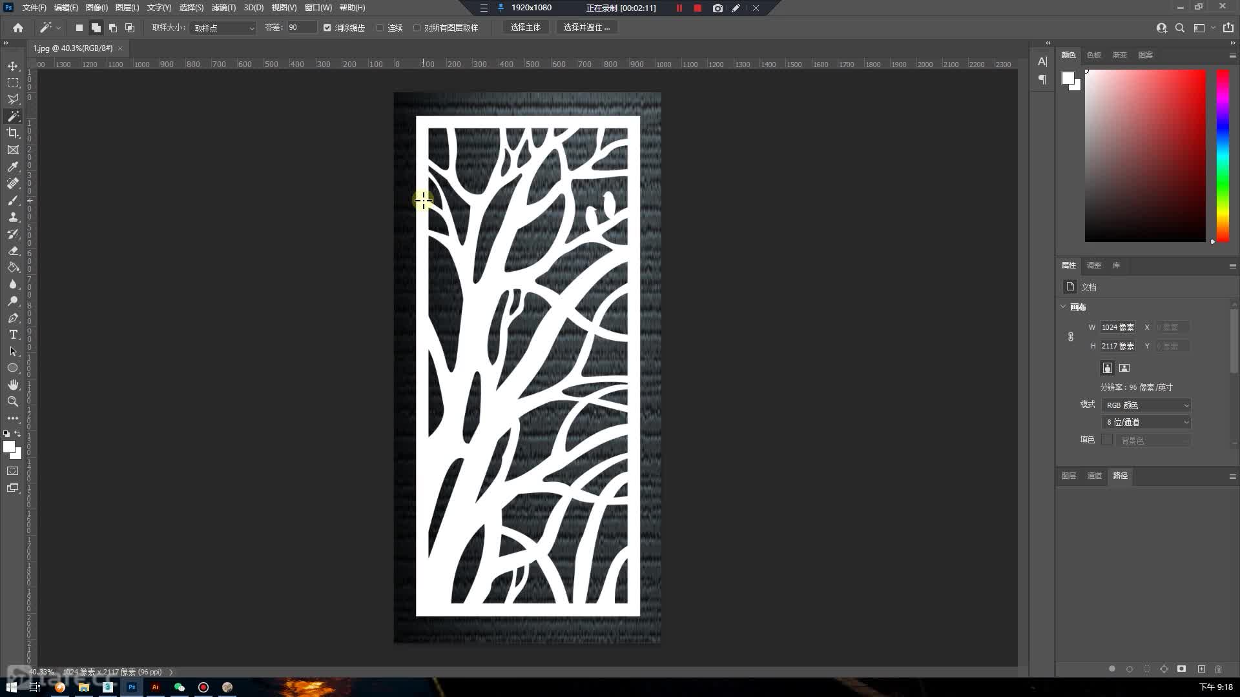Select the Pen tool
The height and width of the screenshot is (697, 1240).
tap(13, 318)
